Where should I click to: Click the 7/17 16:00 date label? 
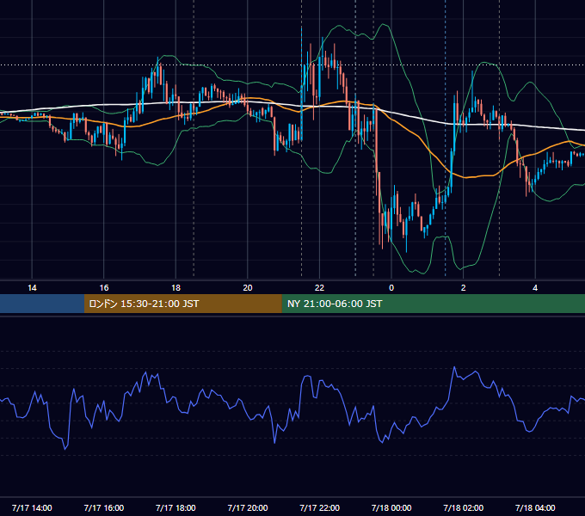104,507
